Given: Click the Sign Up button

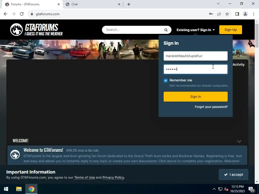Looking at the screenshot, I should coord(231,30).
